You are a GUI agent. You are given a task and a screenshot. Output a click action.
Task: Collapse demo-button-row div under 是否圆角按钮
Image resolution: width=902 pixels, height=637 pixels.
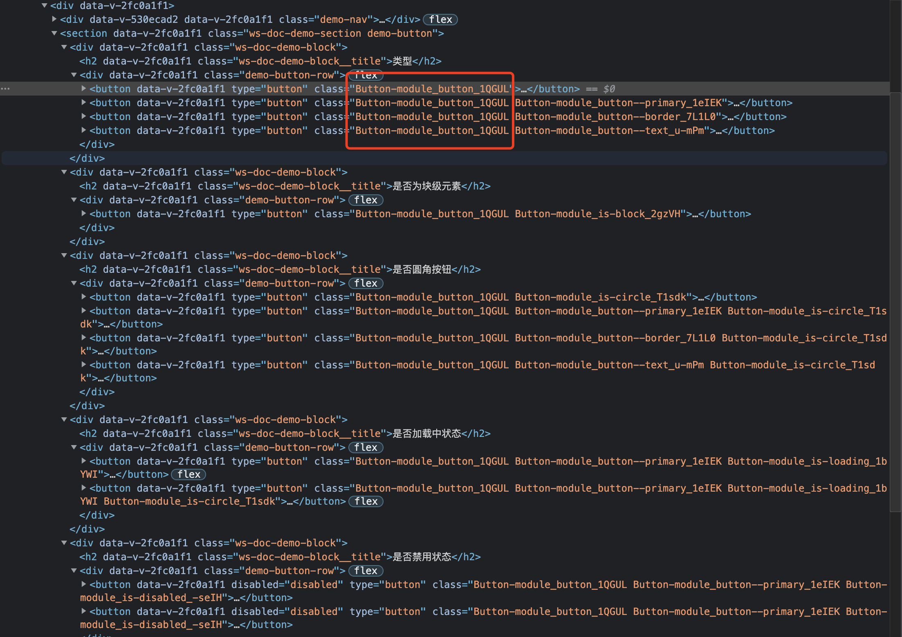click(x=74, y=283)
